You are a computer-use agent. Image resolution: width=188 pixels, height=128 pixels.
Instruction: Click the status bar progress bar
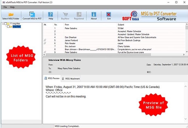click(x=28, y=126)
